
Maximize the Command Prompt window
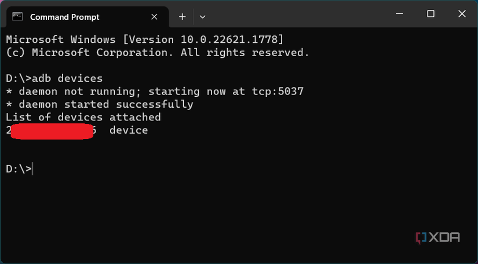[430, 13]
